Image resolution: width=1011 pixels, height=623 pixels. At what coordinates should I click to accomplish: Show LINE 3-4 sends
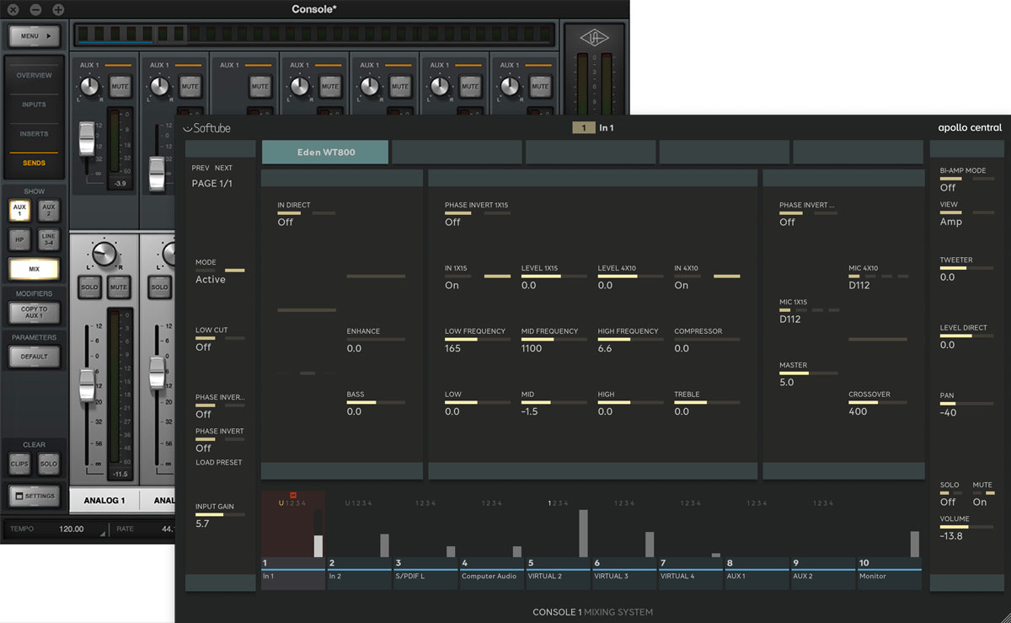(48, 239)
